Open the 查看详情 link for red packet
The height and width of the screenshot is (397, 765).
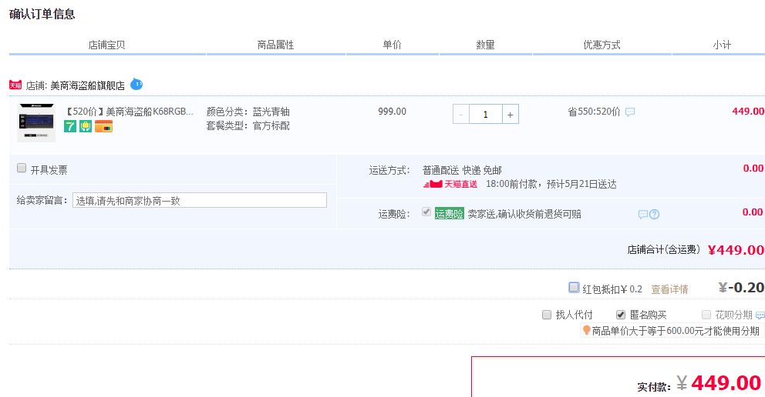[x=669, y=289]
